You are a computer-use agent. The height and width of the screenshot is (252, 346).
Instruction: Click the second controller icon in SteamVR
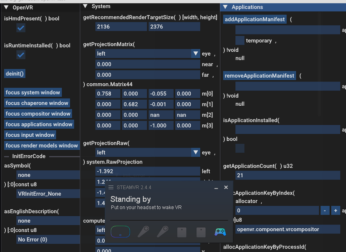(162, 232)
